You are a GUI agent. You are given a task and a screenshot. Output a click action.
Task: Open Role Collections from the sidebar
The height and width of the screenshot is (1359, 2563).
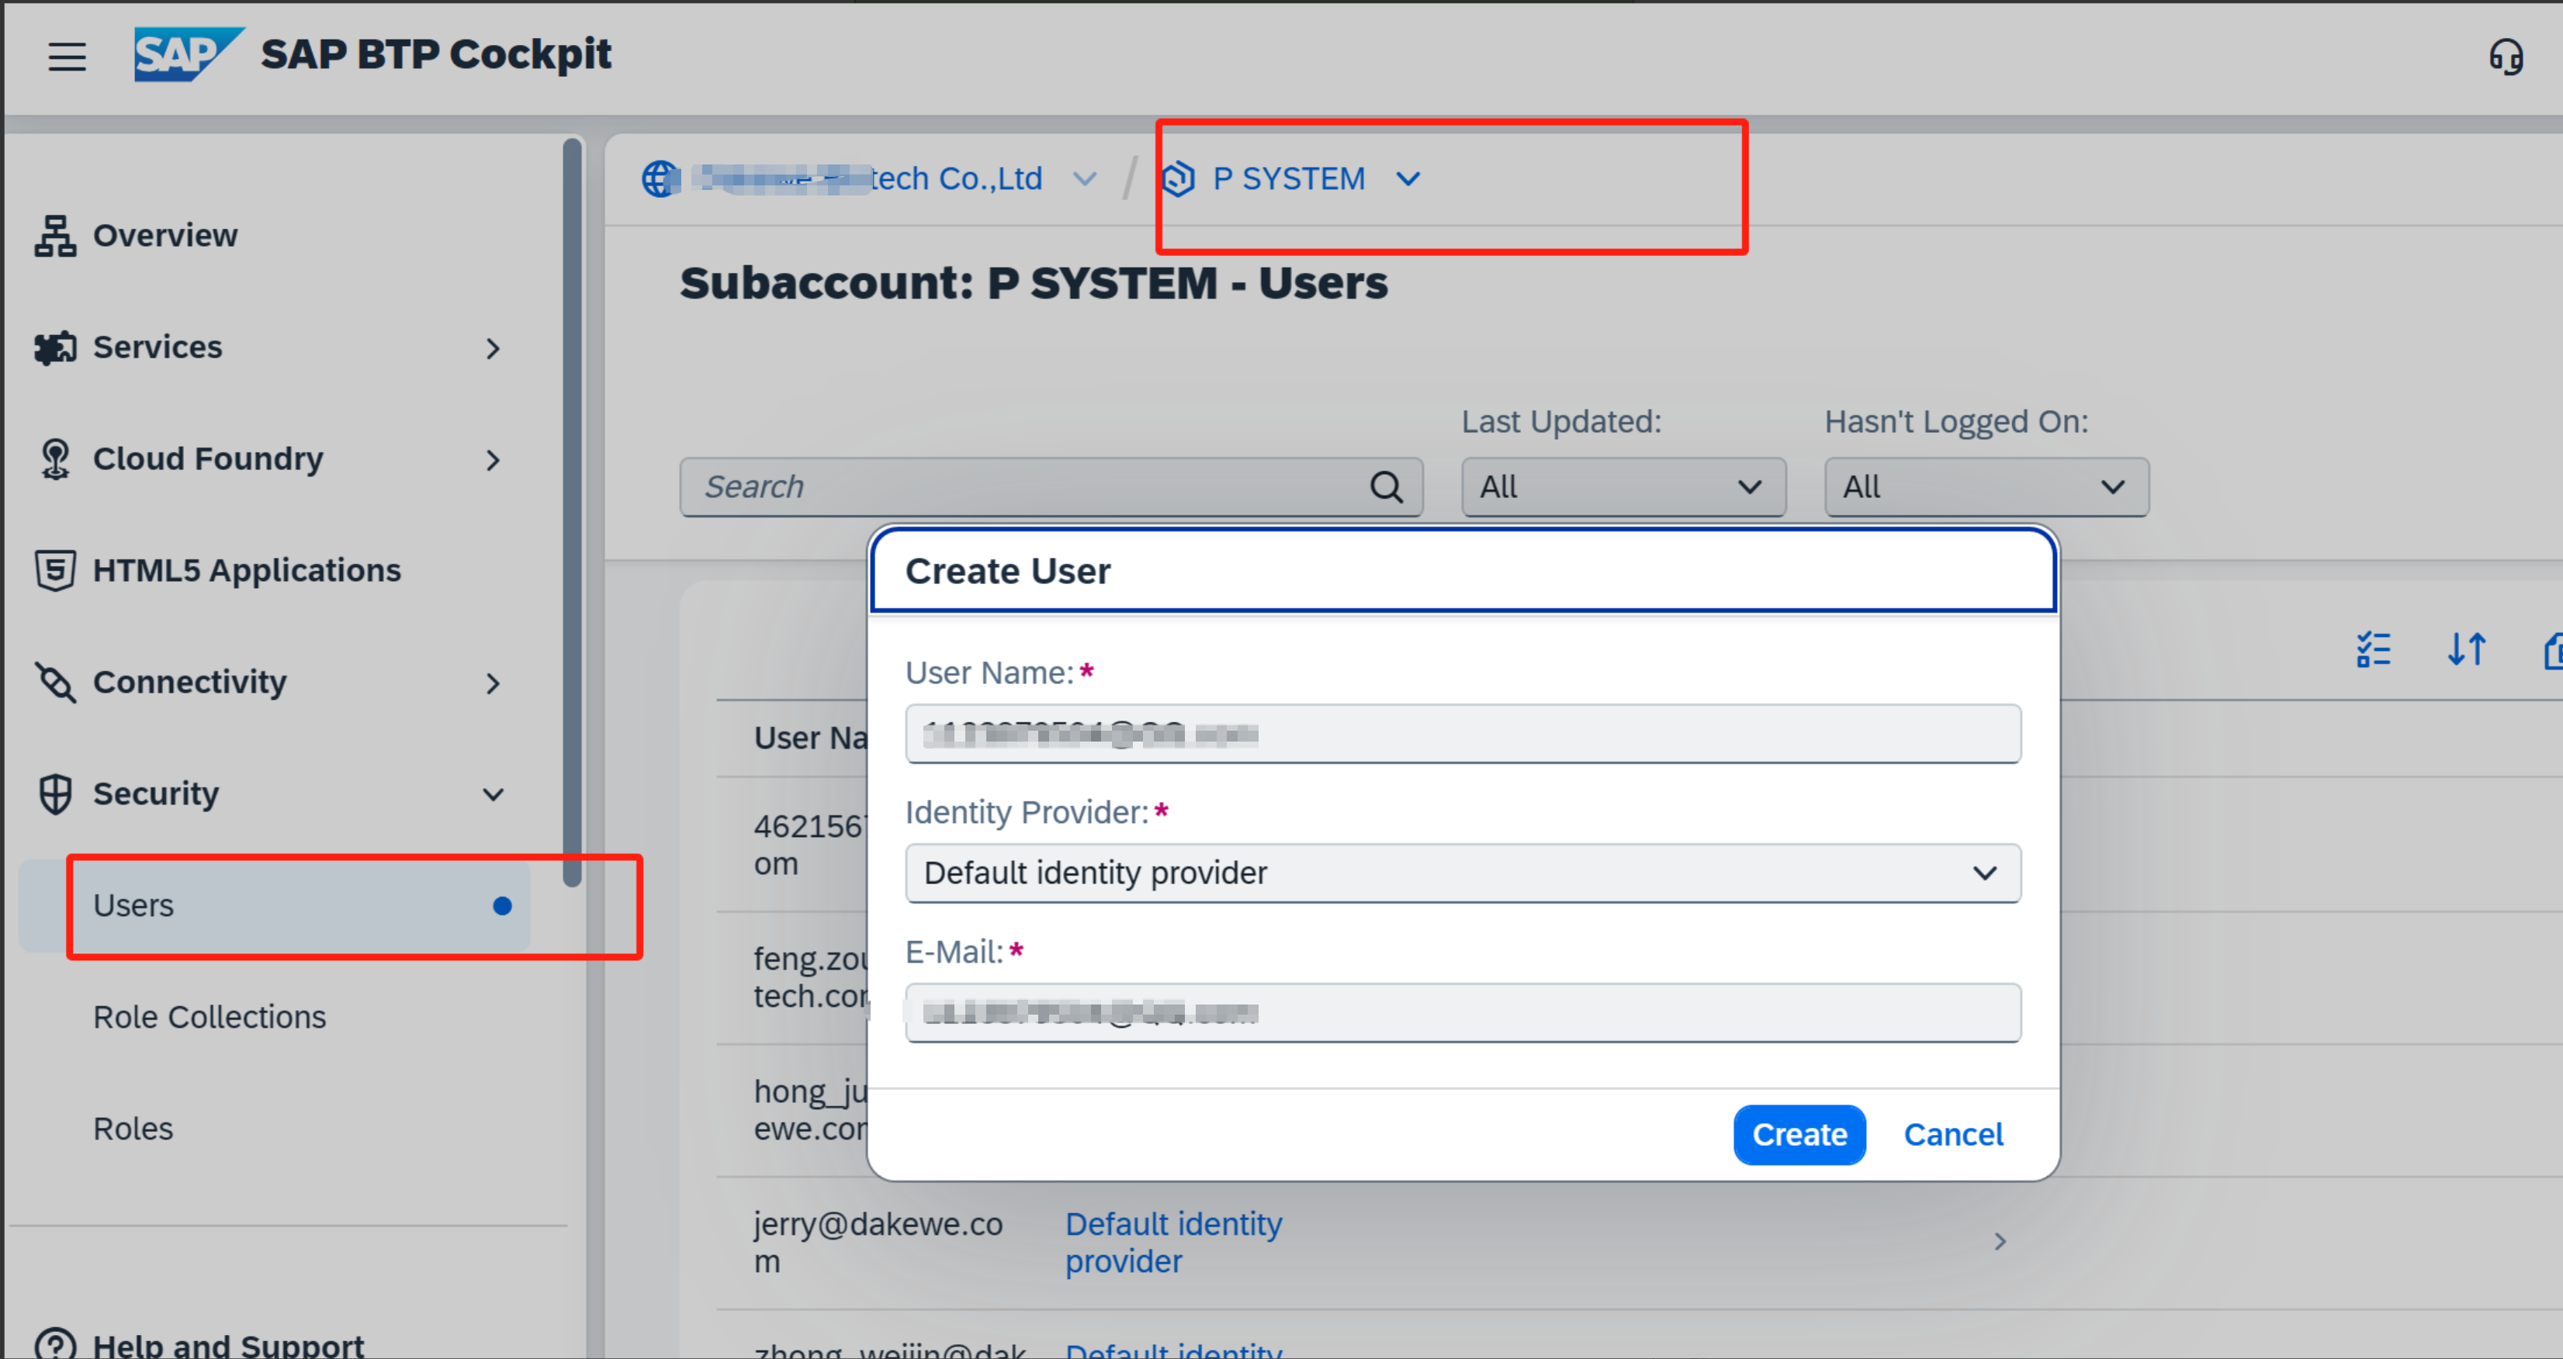click(x=209, y=1016)
